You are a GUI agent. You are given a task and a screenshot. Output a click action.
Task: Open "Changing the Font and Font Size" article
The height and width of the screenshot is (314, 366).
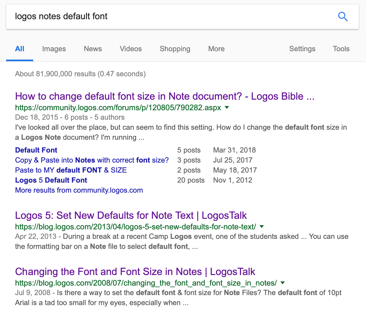135,272
